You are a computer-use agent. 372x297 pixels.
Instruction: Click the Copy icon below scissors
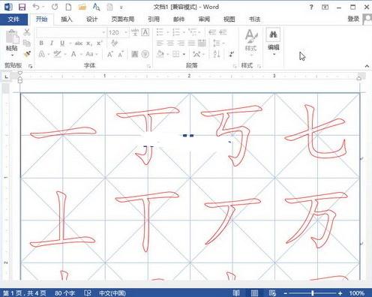pos(27,43)
